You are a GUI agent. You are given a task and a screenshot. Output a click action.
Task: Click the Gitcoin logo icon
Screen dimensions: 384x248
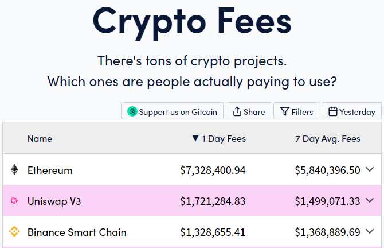point(132,112)
